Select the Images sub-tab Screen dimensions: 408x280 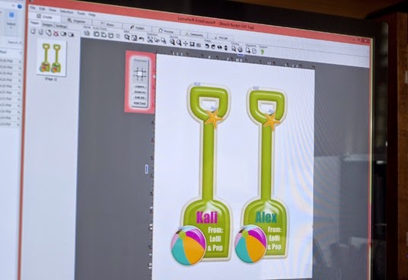pos(47,24)
